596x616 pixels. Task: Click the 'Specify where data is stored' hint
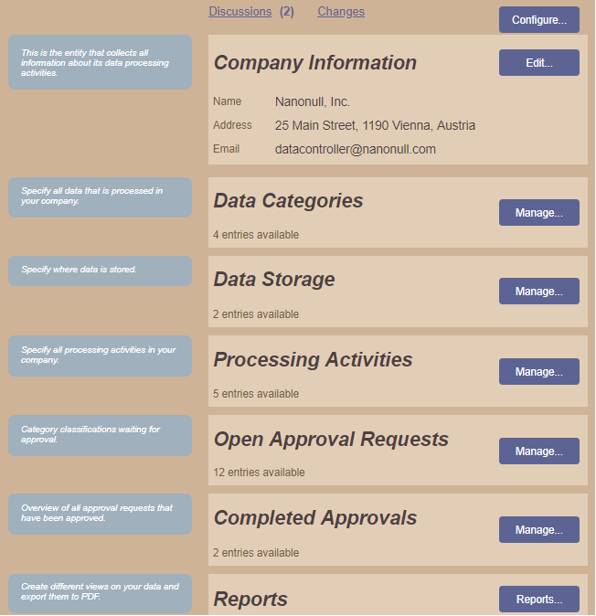pyautogui.click(x=79, y=270)
